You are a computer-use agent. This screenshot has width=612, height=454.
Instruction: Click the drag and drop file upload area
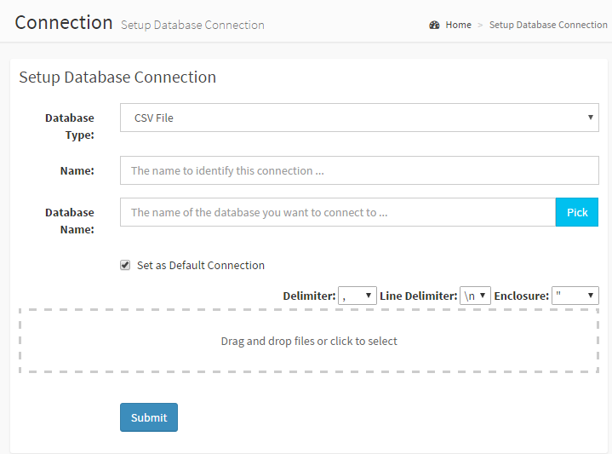pos(309,341)
